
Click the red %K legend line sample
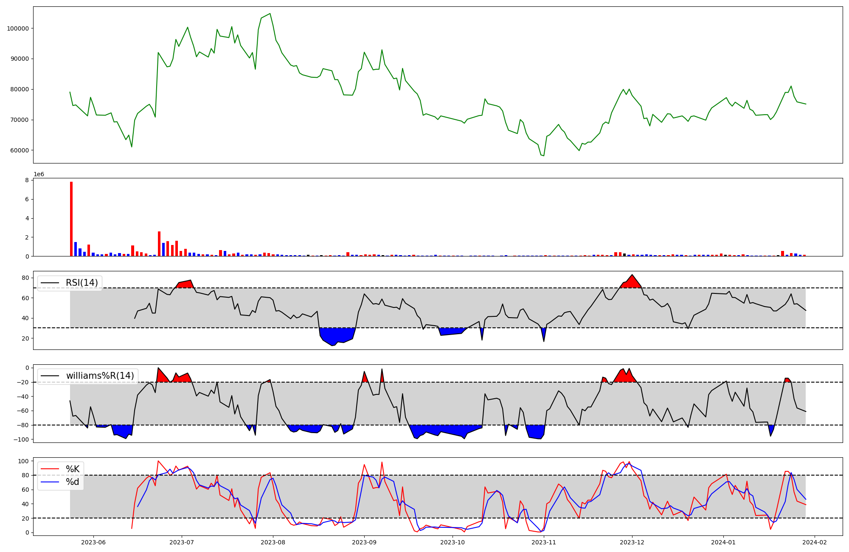click(50, 469)
